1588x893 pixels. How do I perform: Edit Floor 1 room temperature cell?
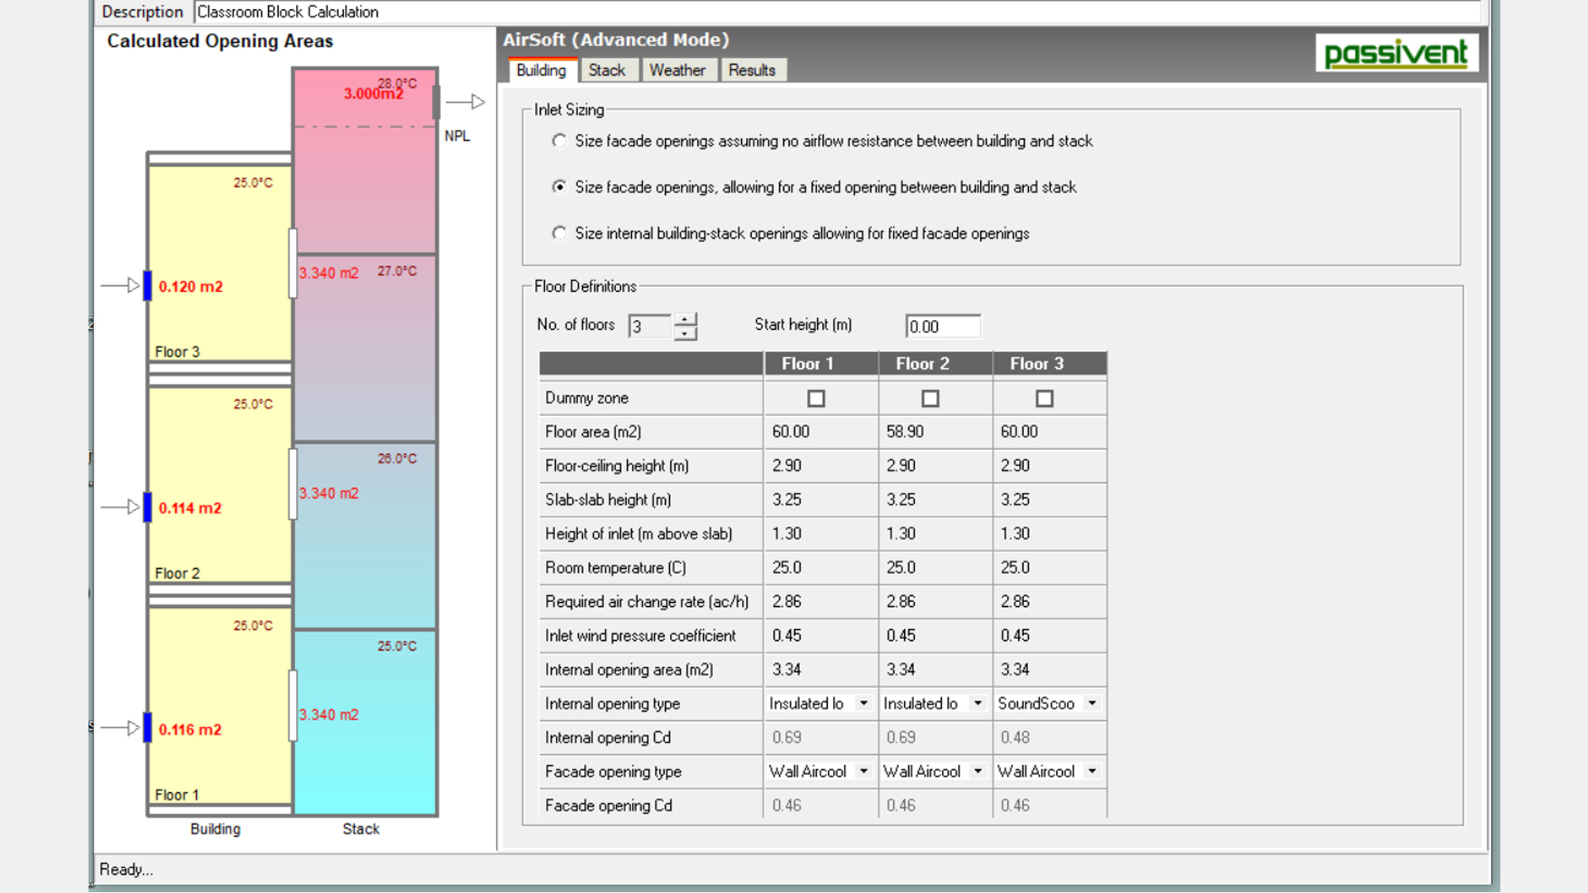tap(820, 567)
